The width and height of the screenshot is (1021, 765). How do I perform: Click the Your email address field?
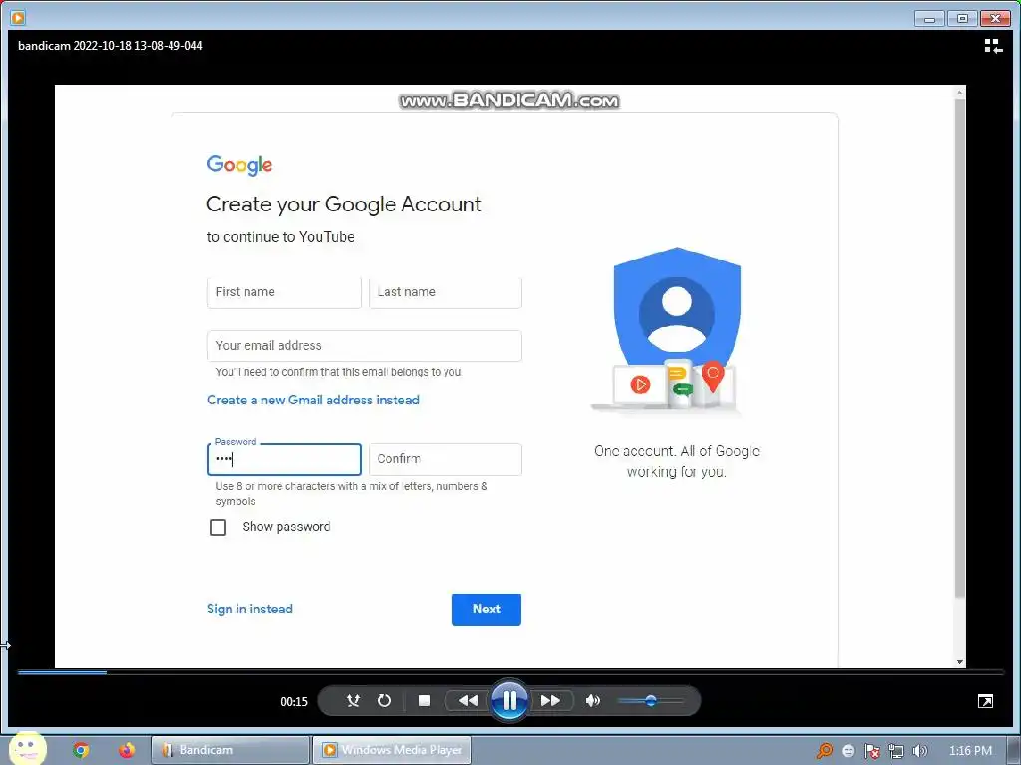click(365, 346)
